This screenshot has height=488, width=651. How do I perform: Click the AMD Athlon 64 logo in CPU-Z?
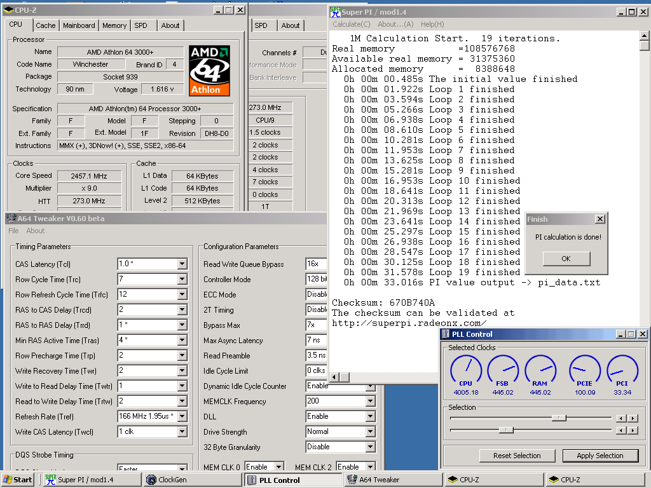pos(210,71)
